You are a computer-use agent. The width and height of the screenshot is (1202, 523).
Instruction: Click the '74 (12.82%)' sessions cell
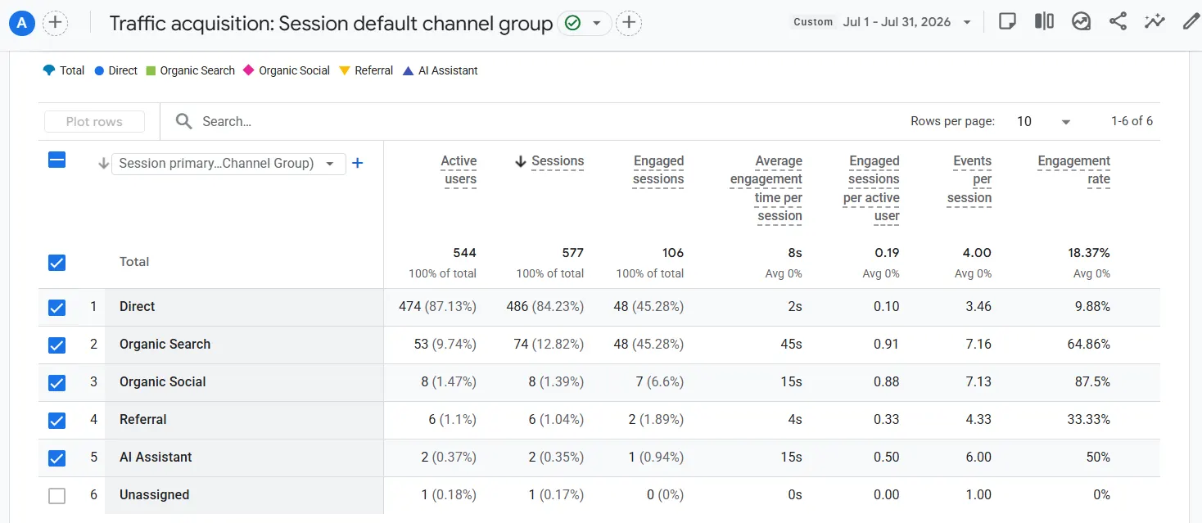pos(549,344)
